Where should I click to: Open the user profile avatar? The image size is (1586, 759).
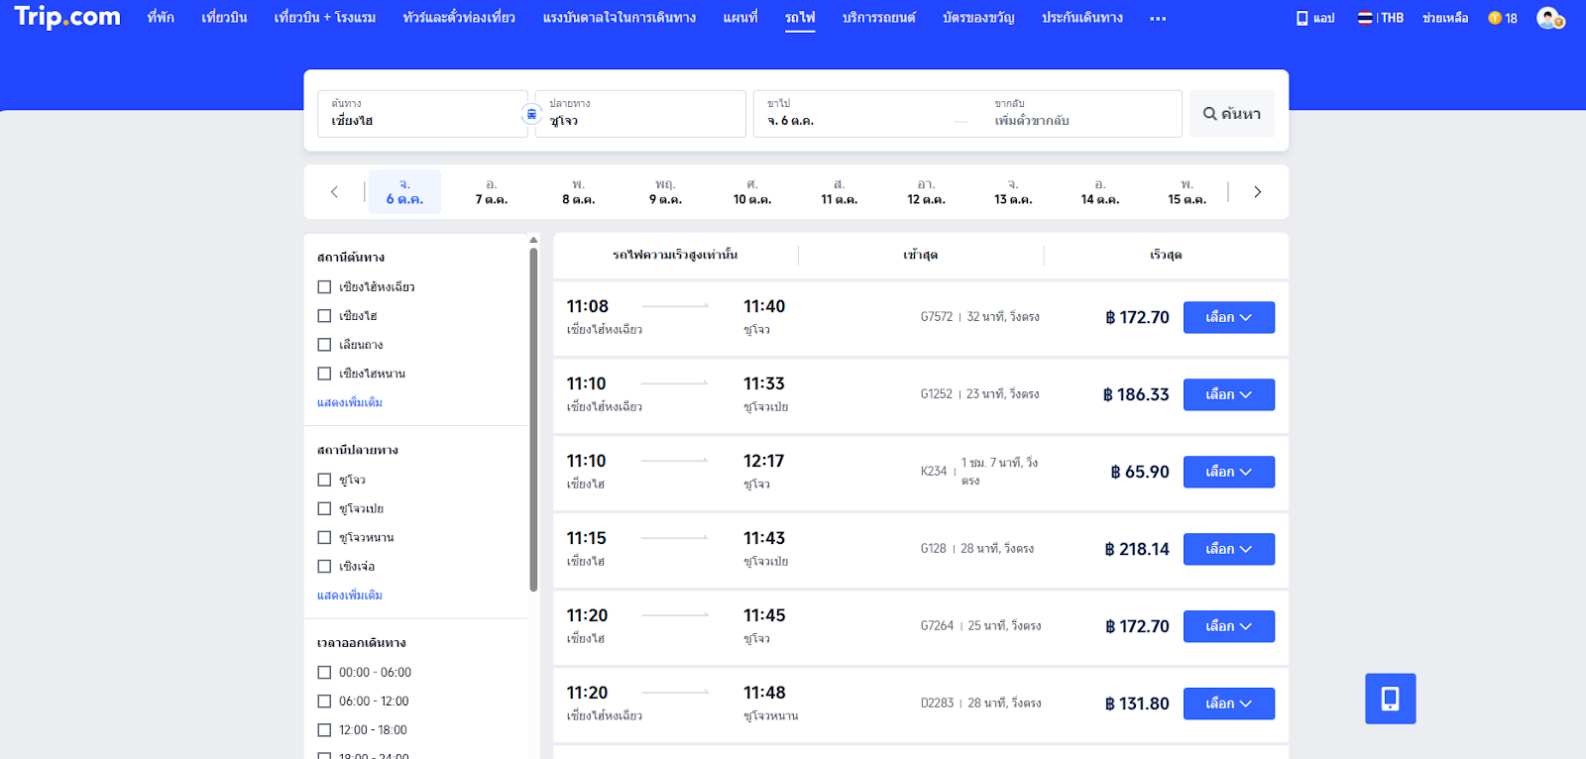click(x=1548, y=18)
